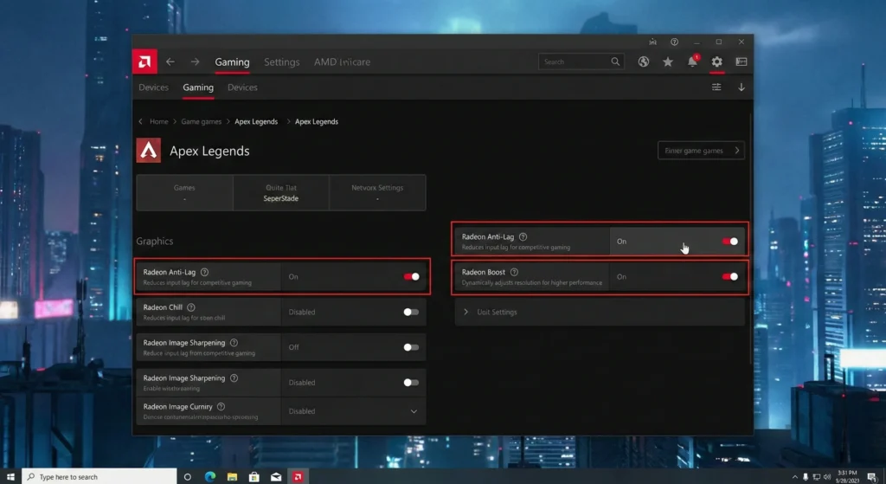Screen dimensions: 886x484
Task: Toggle Radeon Image Sharpening showing Off
Action: [x=411, y=347]
